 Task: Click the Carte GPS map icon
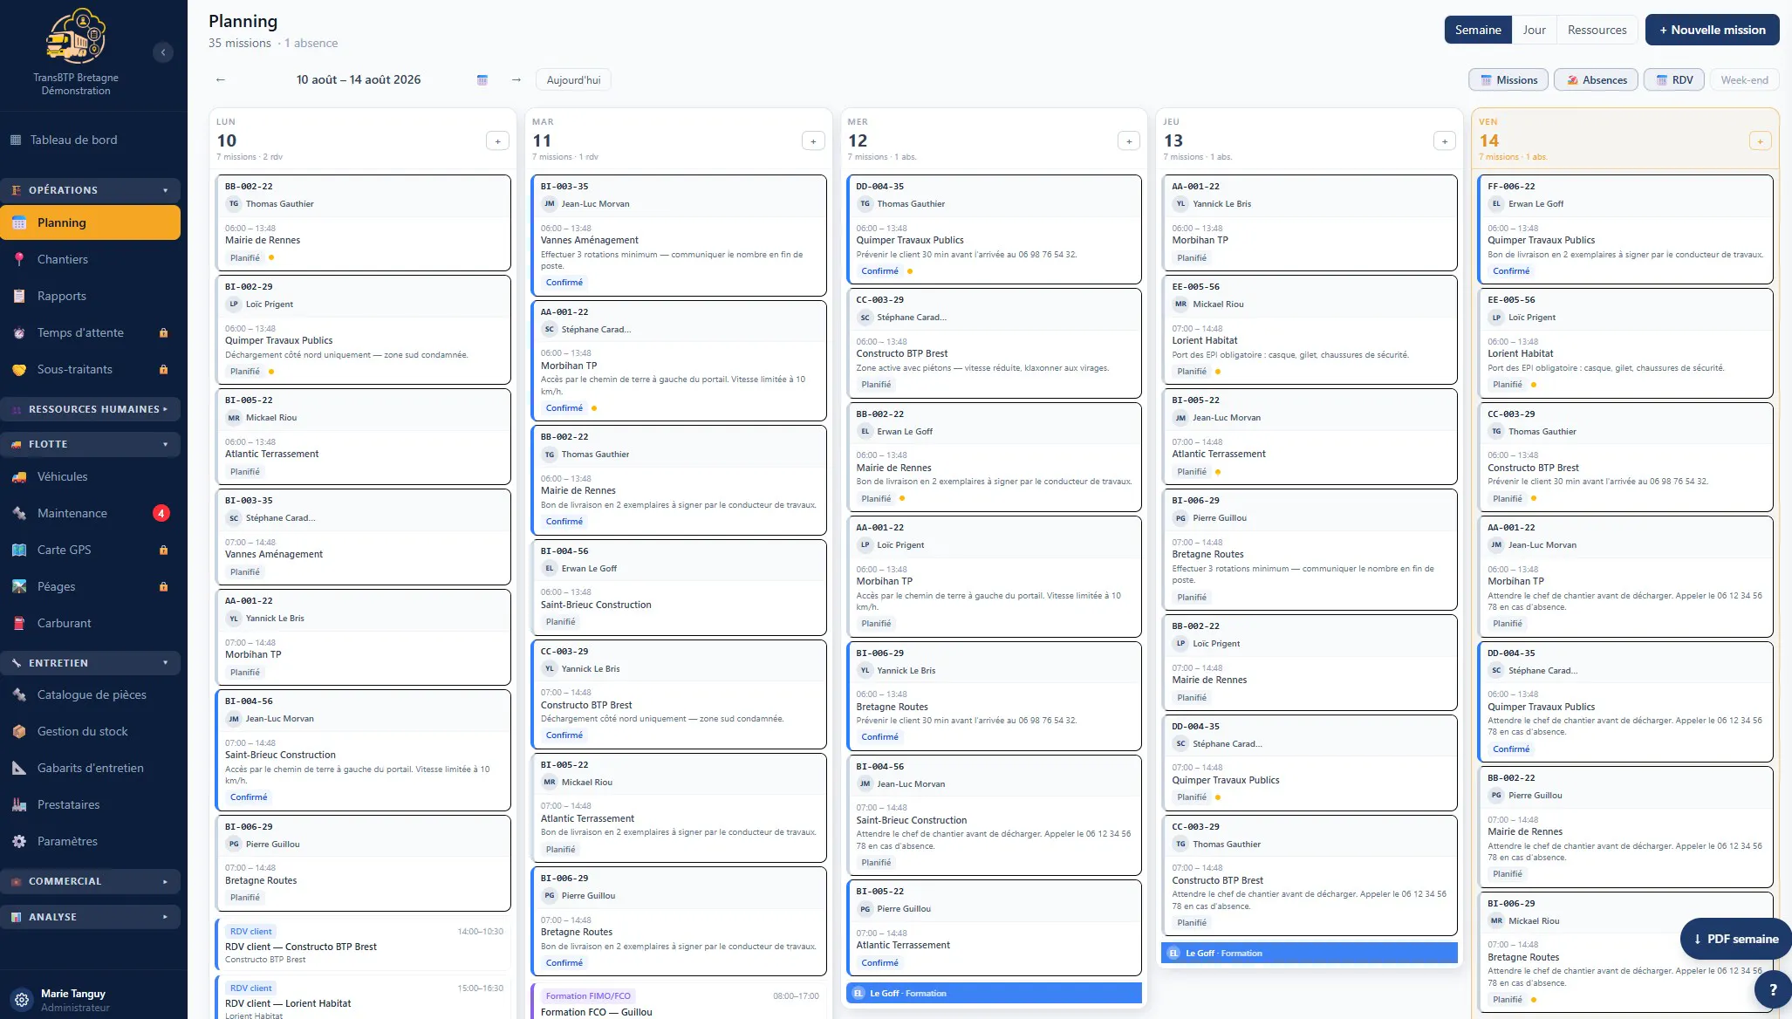(x=19, y=550)
